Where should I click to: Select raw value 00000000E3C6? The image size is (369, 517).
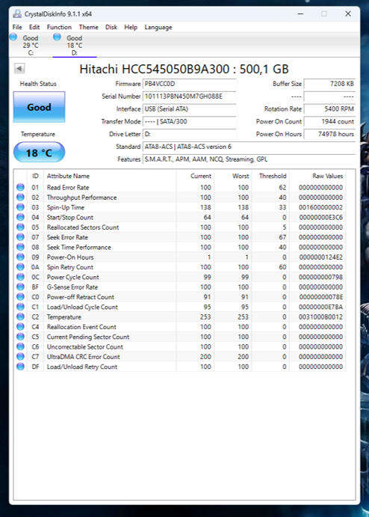(321, 217)
